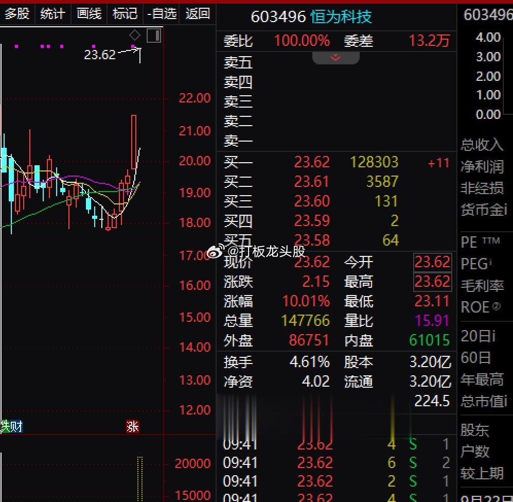
Task: Click the 委比 value 100.00%
Action: [x=302, y=41]
